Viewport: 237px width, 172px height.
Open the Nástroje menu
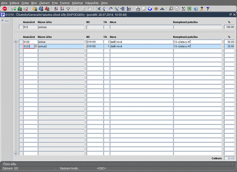[x=77, y=3]
